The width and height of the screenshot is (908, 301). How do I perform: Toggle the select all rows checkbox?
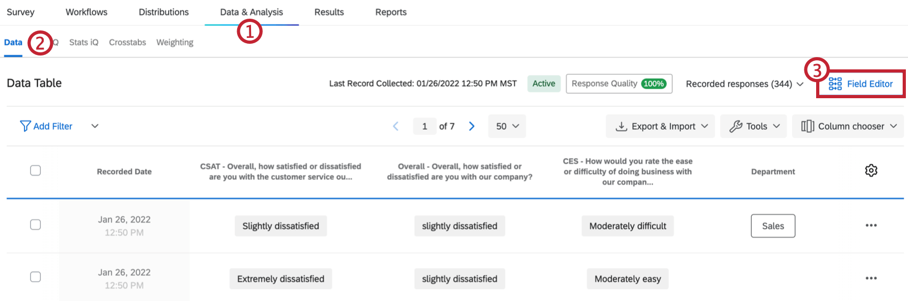tap(35, 171)
